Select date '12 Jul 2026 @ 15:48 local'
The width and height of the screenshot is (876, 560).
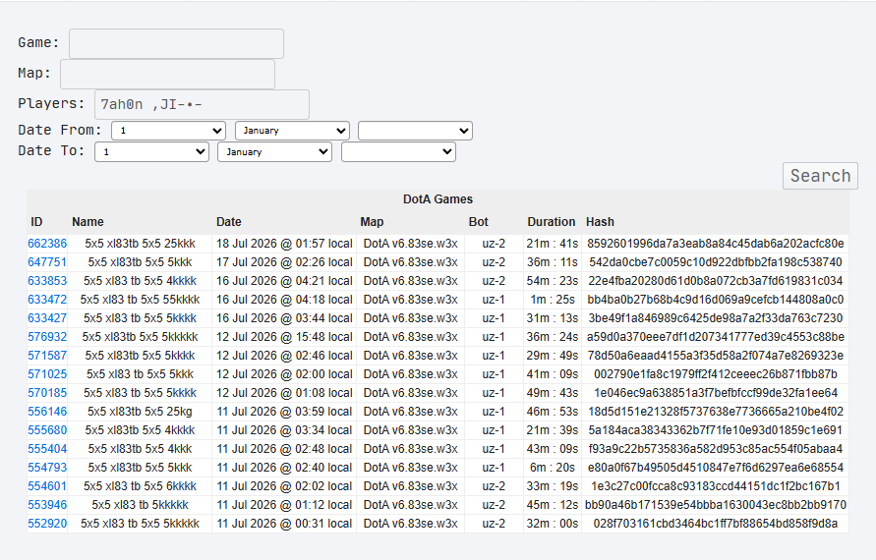284,337
